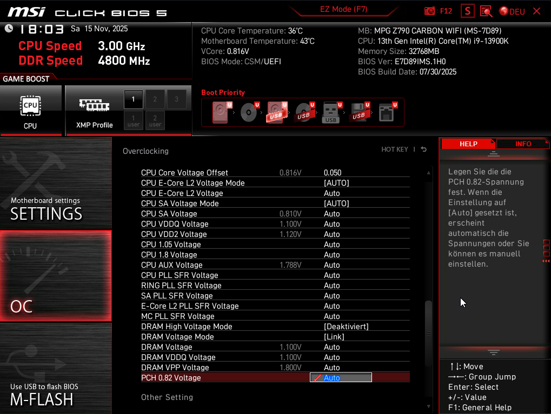Screen dimensions: 551x414
Task: Select the PCH 0.82 Voltage Auto field
Action: pos(341,377)
